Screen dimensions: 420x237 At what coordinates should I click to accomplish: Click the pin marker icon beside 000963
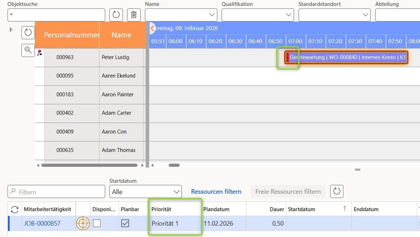39,53
